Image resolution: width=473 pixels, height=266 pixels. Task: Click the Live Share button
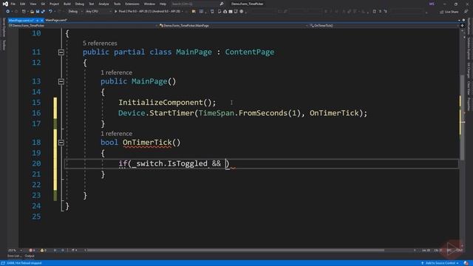pyautogui.click(x=449, y=12)
